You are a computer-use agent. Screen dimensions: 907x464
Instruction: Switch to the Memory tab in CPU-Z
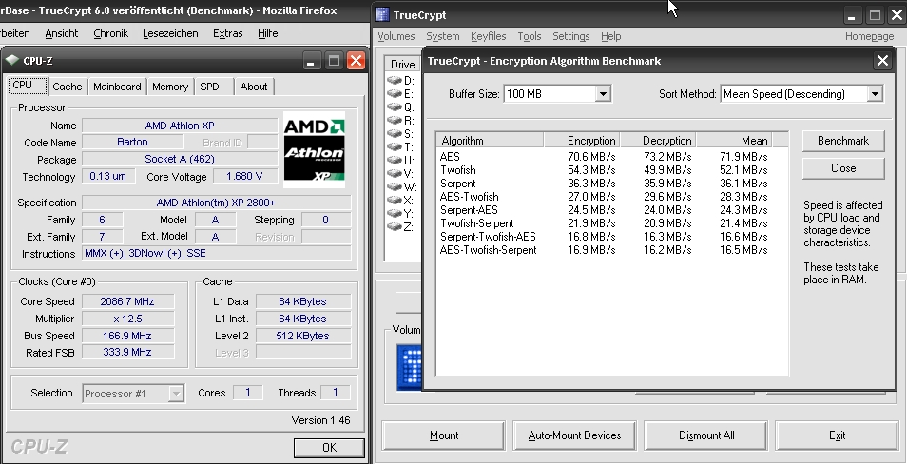pyautogui.click(x=170, y=87)
